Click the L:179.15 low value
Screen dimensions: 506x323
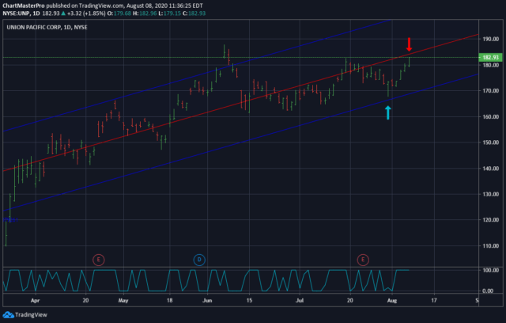(170, 13)
